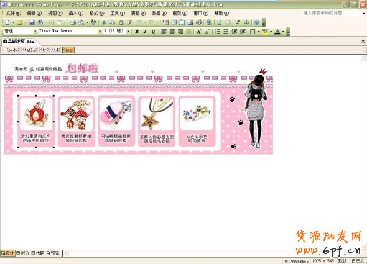Viewport: 367px width, 264px height.
Task: Toggle Bold formatting button
Action: coord(137,31)
